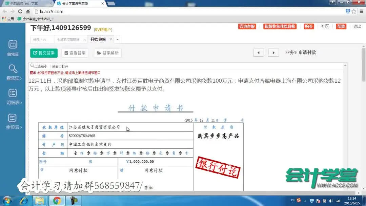Viewport: 366px width, 206px height.
Task: Click the amount ¥1,000,000.00
Action: (x=140, y=161)
